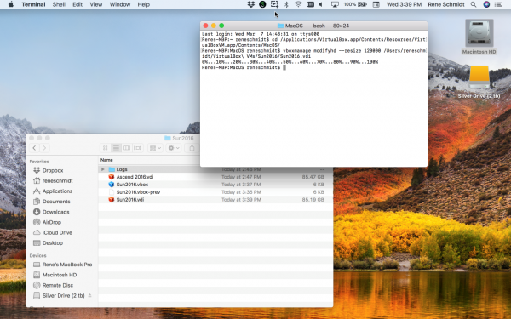Switch Finder to icon view
Screen dimensions: 511x319
point(106,148)
